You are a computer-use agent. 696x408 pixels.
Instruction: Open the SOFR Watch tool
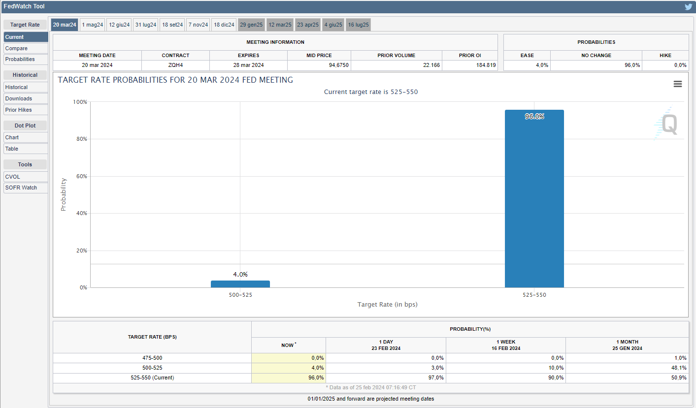[26, 188]
